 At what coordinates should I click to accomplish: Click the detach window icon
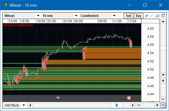click(163, 16)
